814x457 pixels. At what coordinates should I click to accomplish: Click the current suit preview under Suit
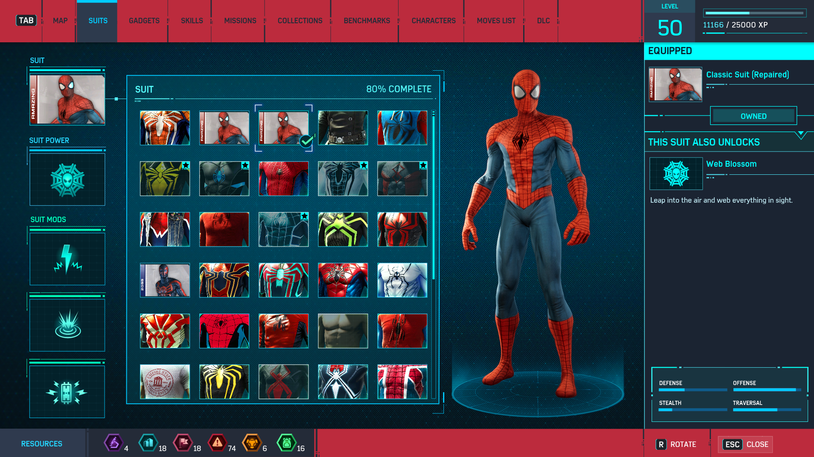[x=67, y=99]
